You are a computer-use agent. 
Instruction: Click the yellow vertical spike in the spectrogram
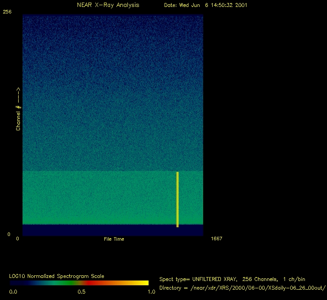point(177,199)
